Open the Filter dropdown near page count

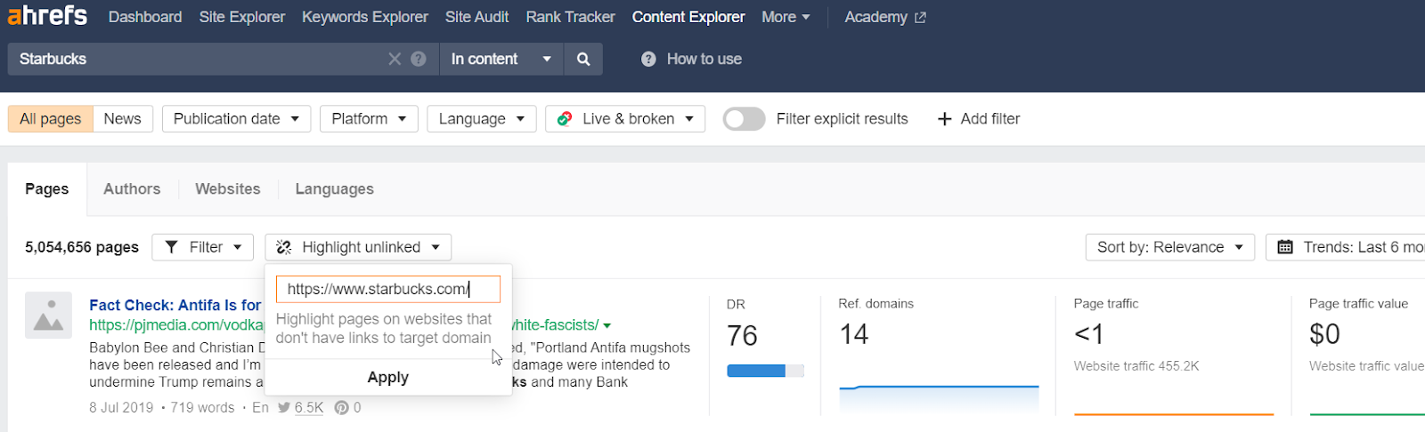(x=203, y=247)
